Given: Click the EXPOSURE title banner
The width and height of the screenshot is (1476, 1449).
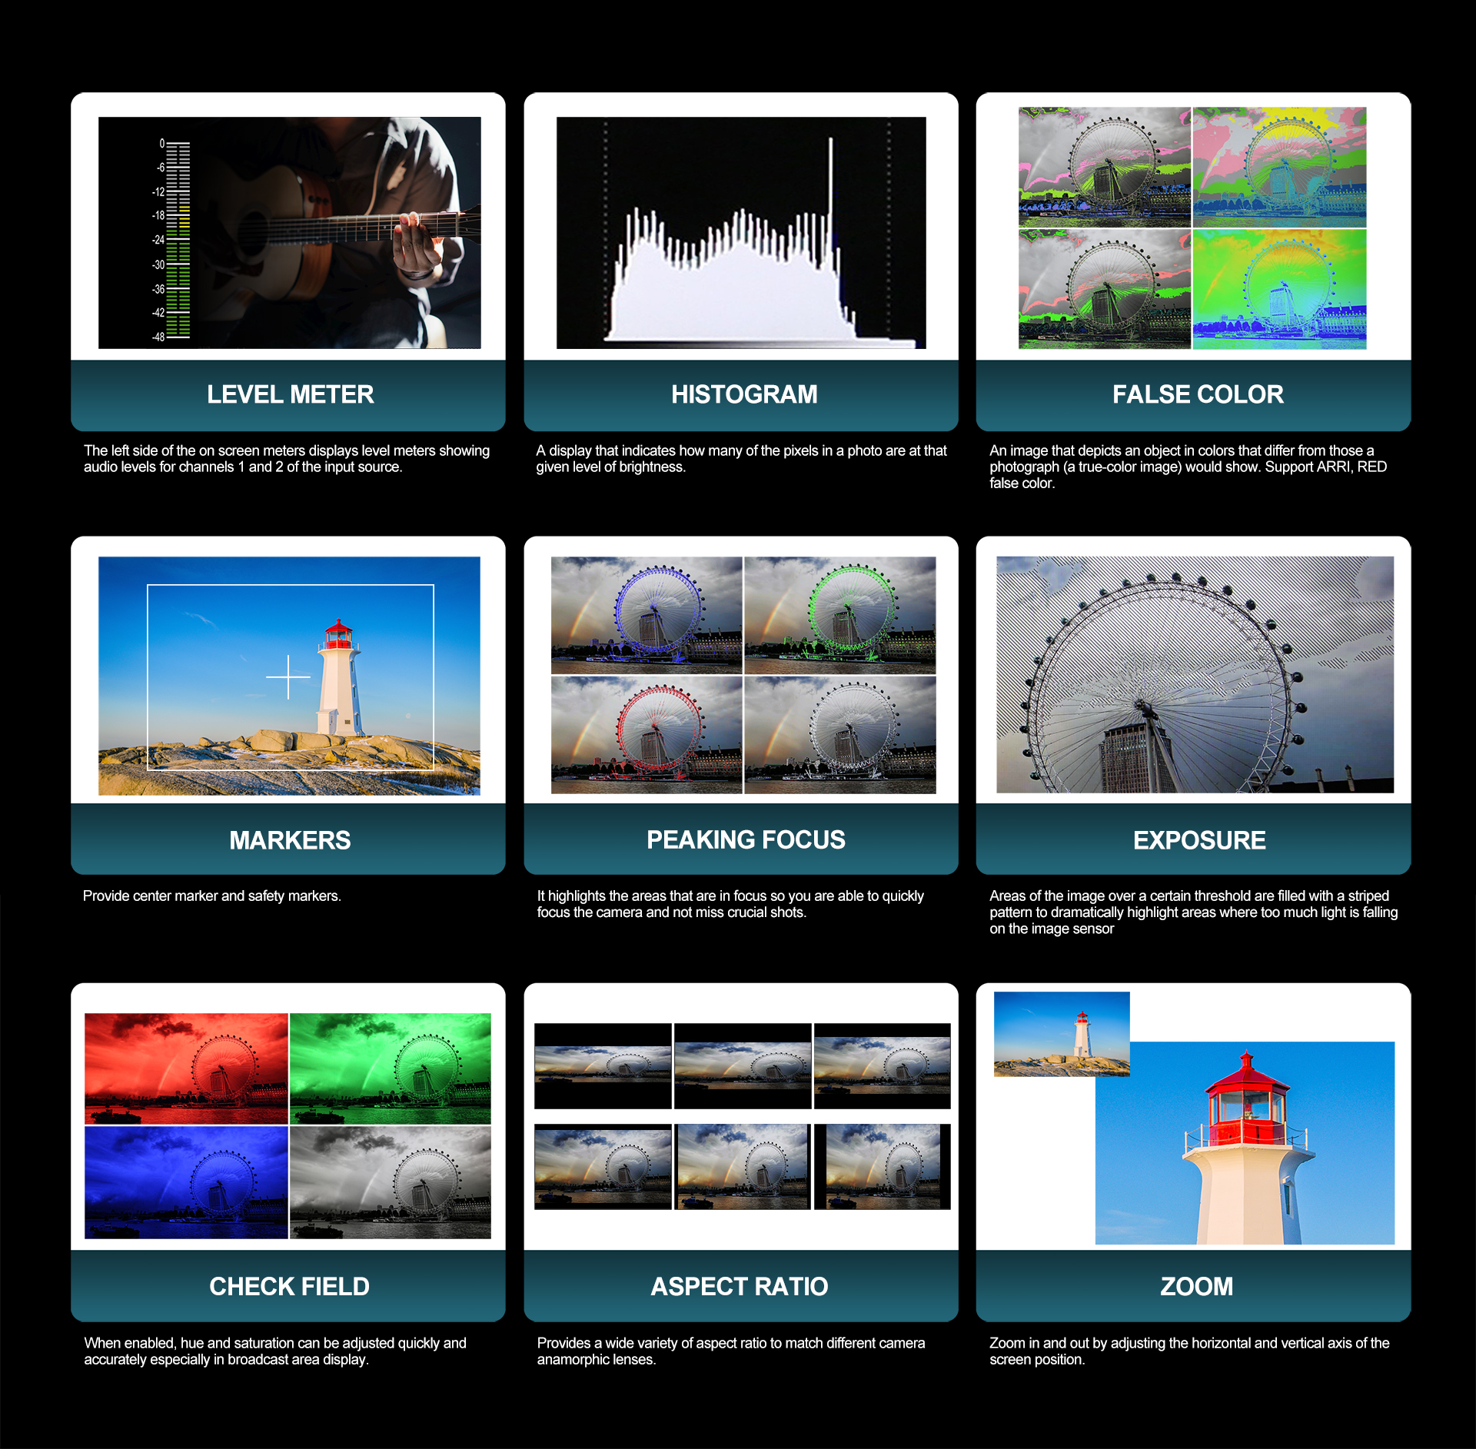Looking at the screenshot, I should [x=1198, y=839].
